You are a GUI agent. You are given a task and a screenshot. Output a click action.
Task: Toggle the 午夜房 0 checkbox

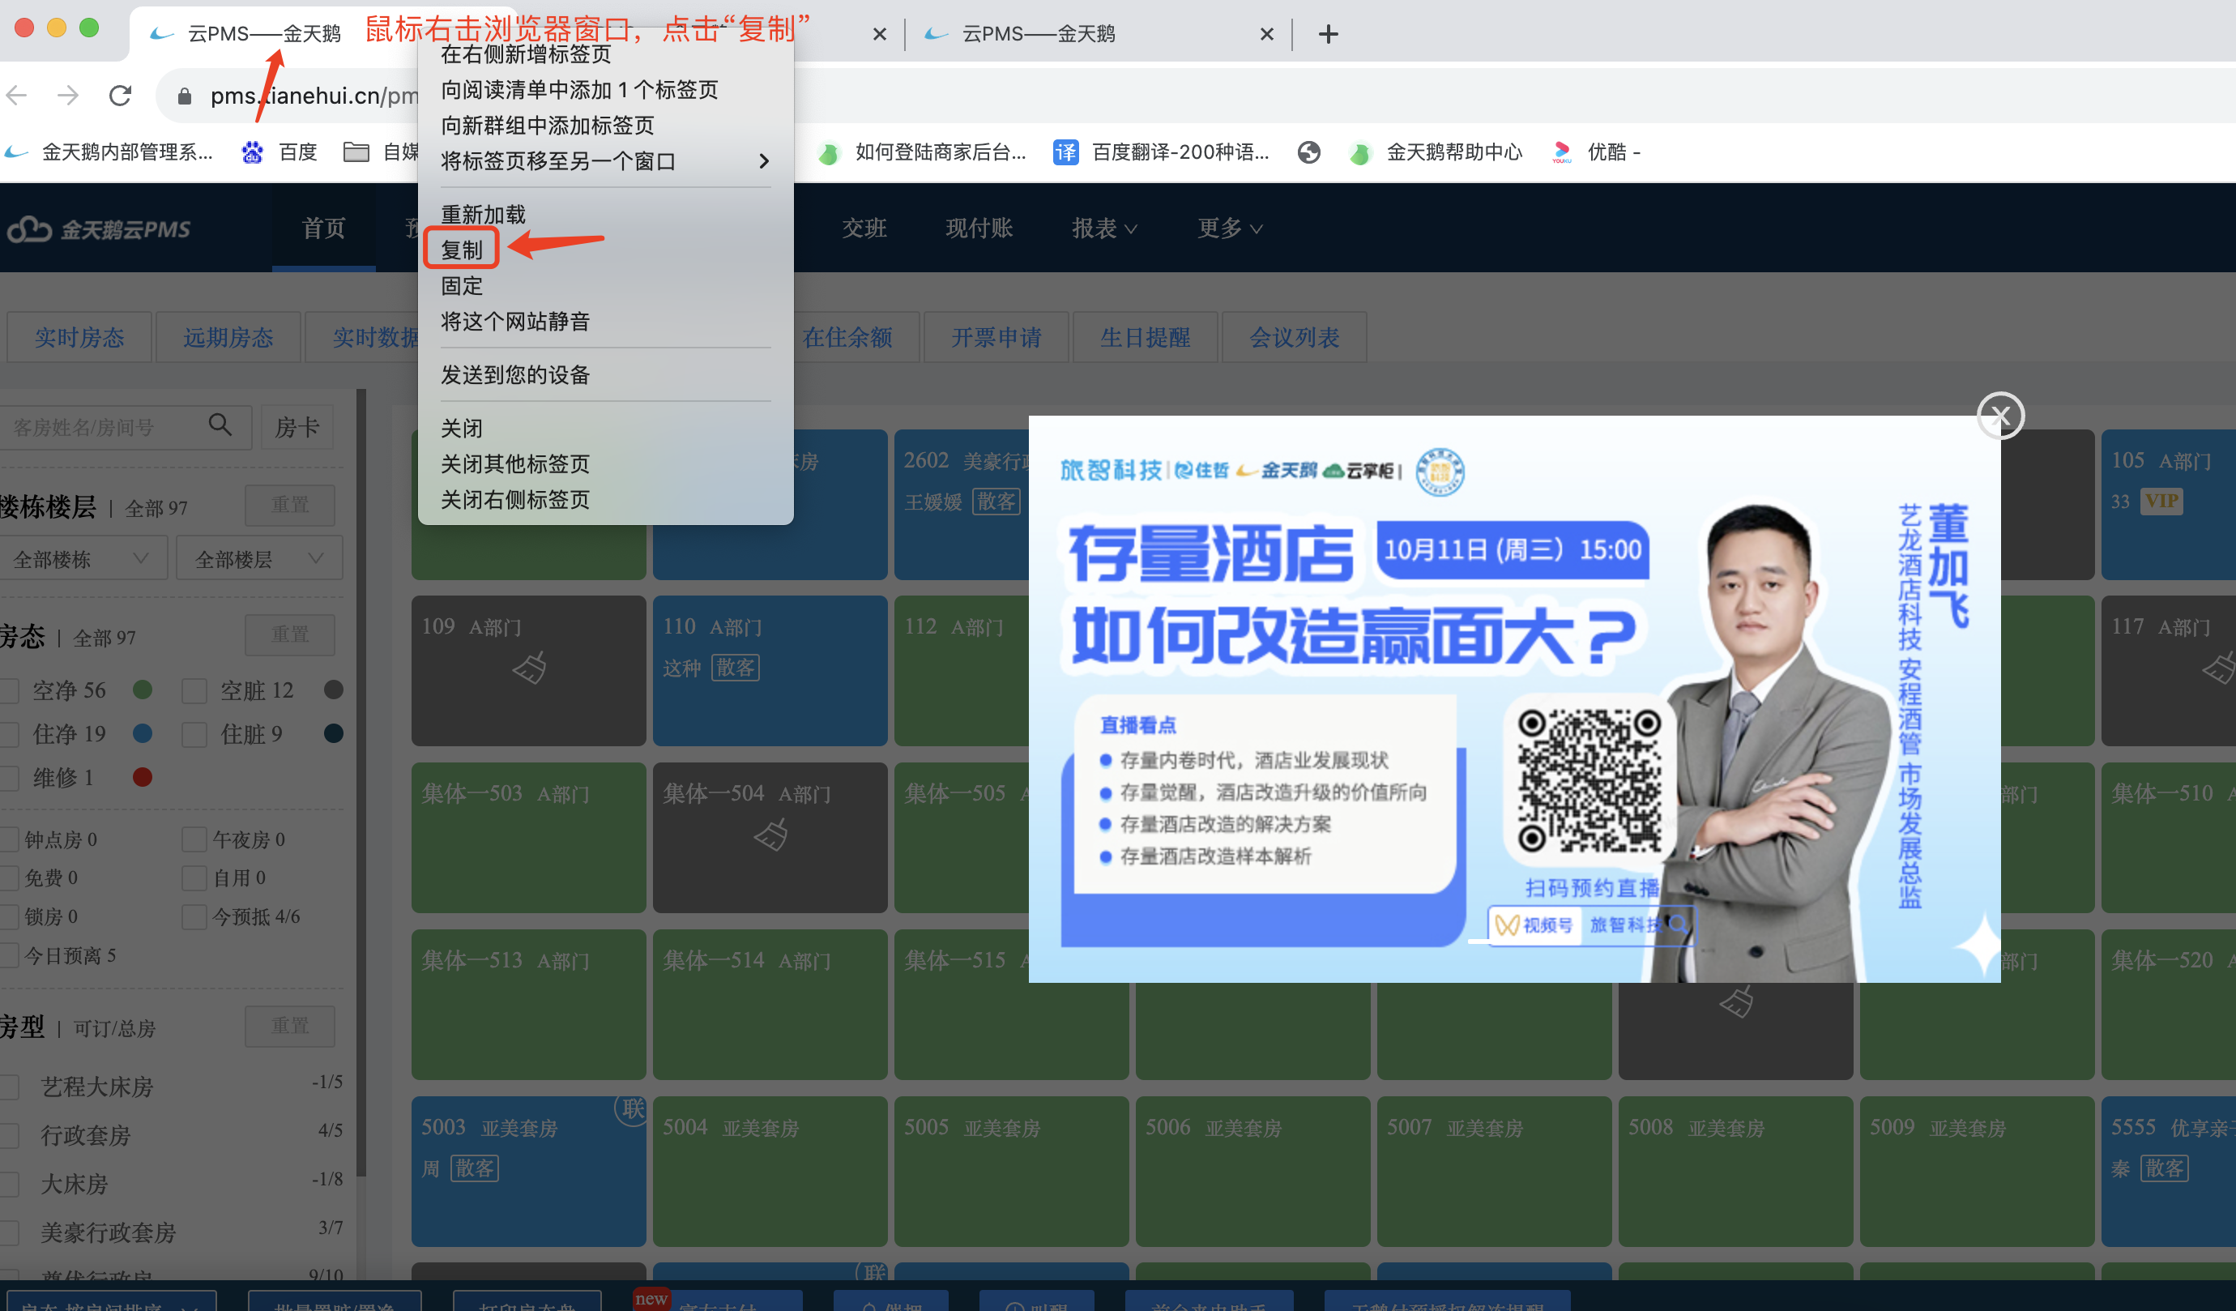(x=194, y=839)
